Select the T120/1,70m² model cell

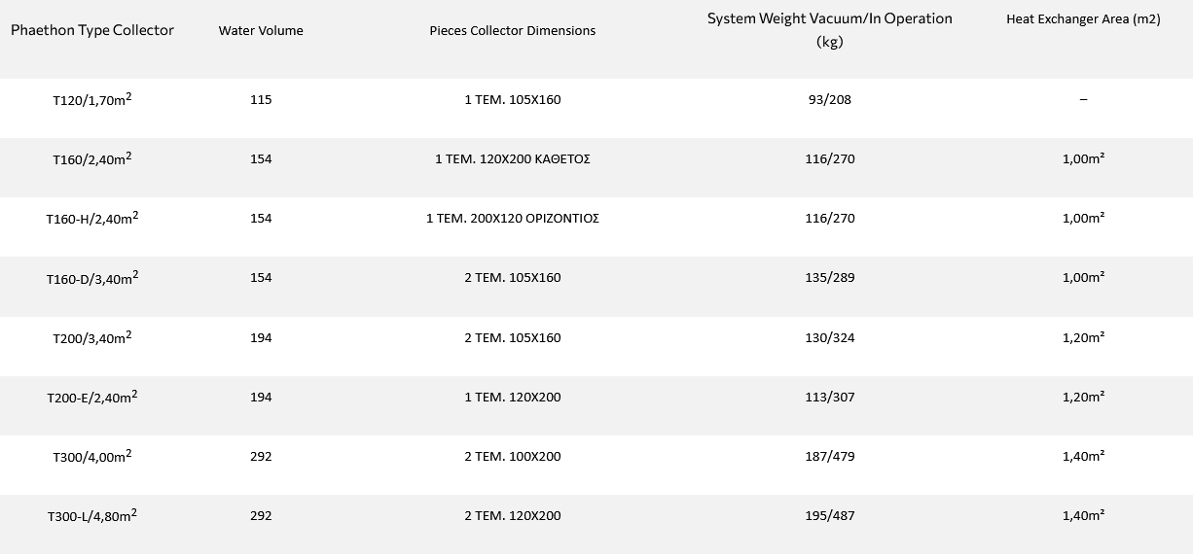click(92, 99)
